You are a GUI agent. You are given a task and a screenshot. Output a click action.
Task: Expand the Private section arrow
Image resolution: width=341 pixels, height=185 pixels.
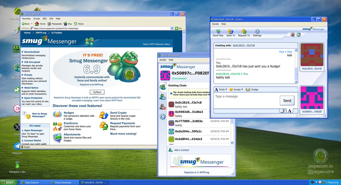point(23,75)
